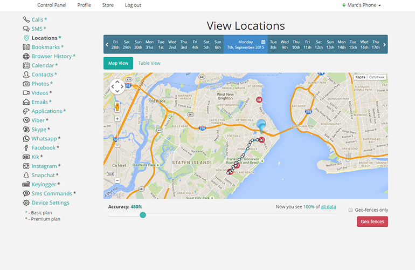The height and width of the screenshot is (270, 415).
Task: Zoom in the map with plus button
Action: pyautogui.click(x=117, y=119)
